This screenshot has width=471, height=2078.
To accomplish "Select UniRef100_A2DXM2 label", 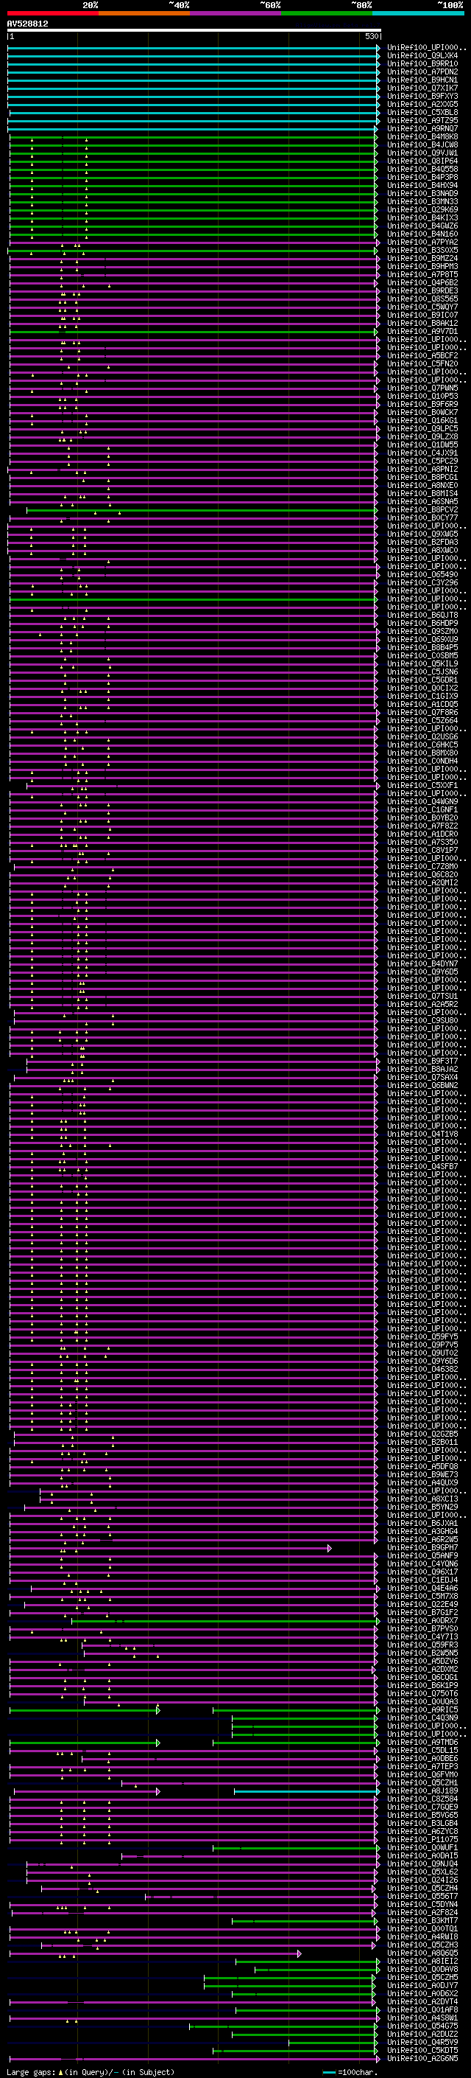I will (x=422, y=1668).
